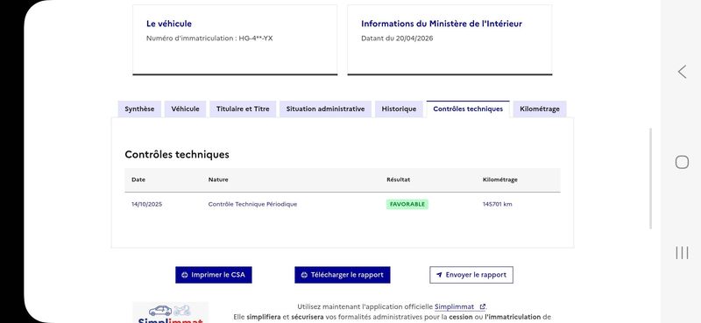Switch to the Kilométrage tab
701x323 pixels.
540,109
